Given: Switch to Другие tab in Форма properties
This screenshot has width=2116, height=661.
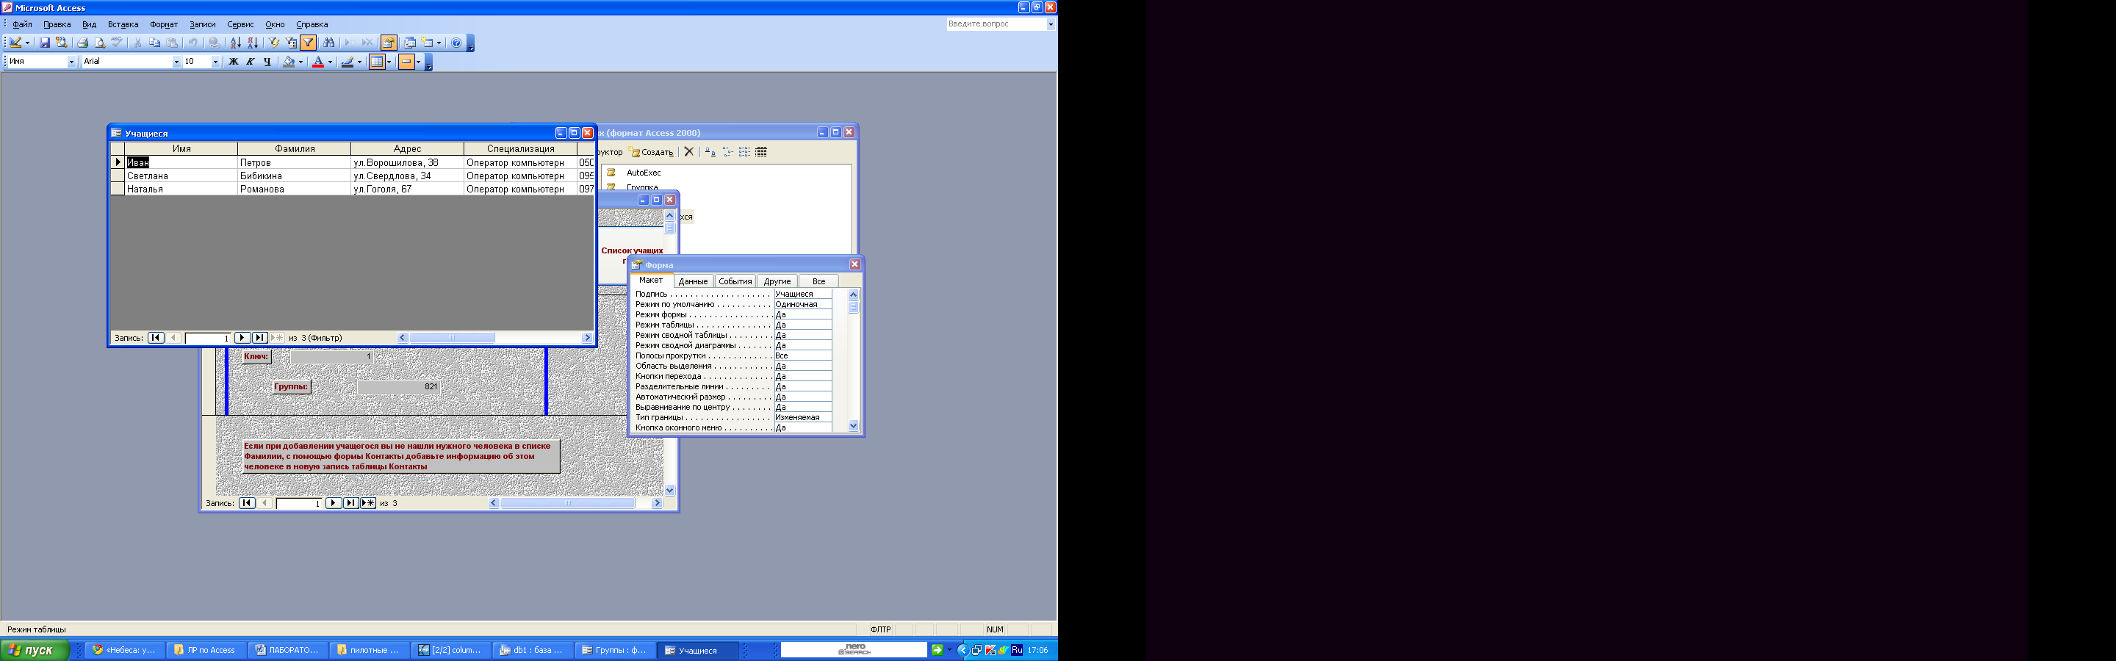Looking at the screenshot, I should click(x=777, y=281).
